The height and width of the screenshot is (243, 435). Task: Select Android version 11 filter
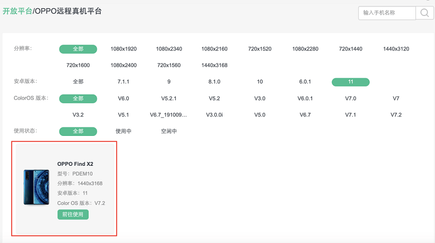(351, 82)
